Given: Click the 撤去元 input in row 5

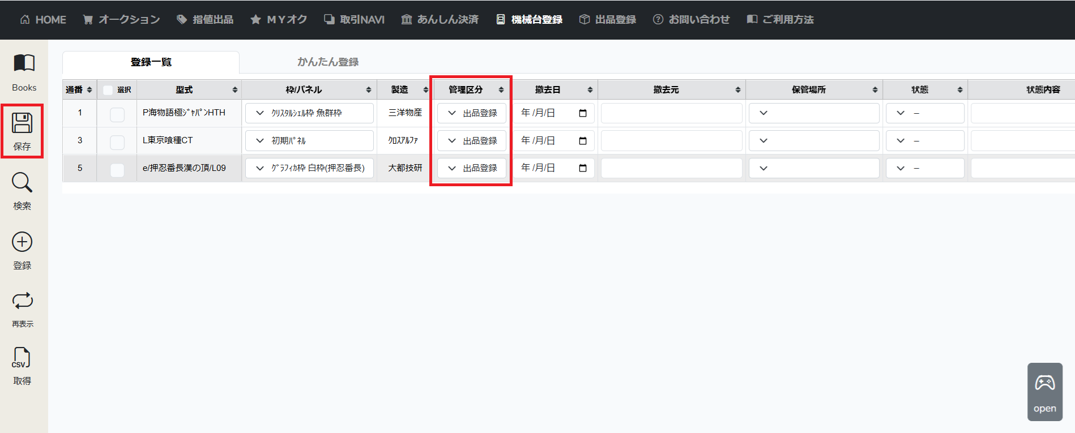Looking at the screenshot, I should pyautogui.click(x=672, y=168).
